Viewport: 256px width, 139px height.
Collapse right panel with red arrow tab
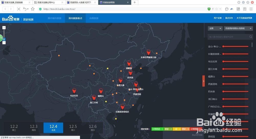[204, 81]
